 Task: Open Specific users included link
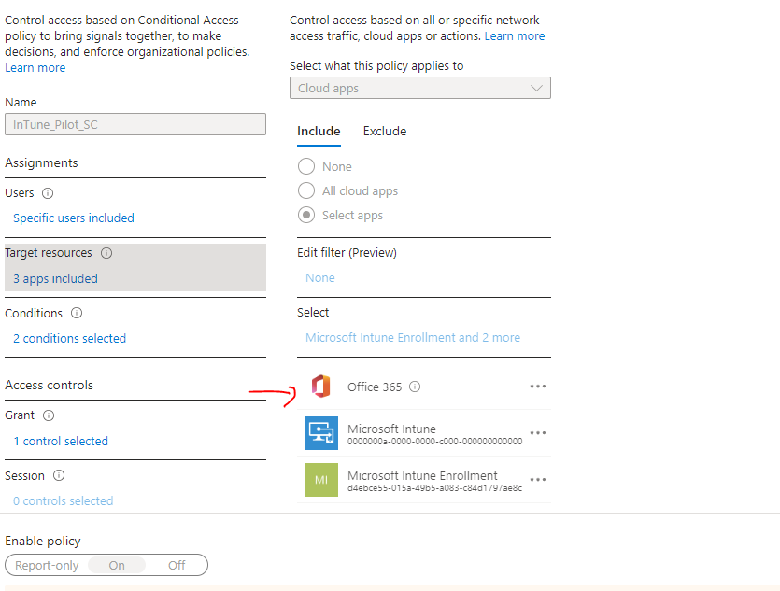click(74, 218)
